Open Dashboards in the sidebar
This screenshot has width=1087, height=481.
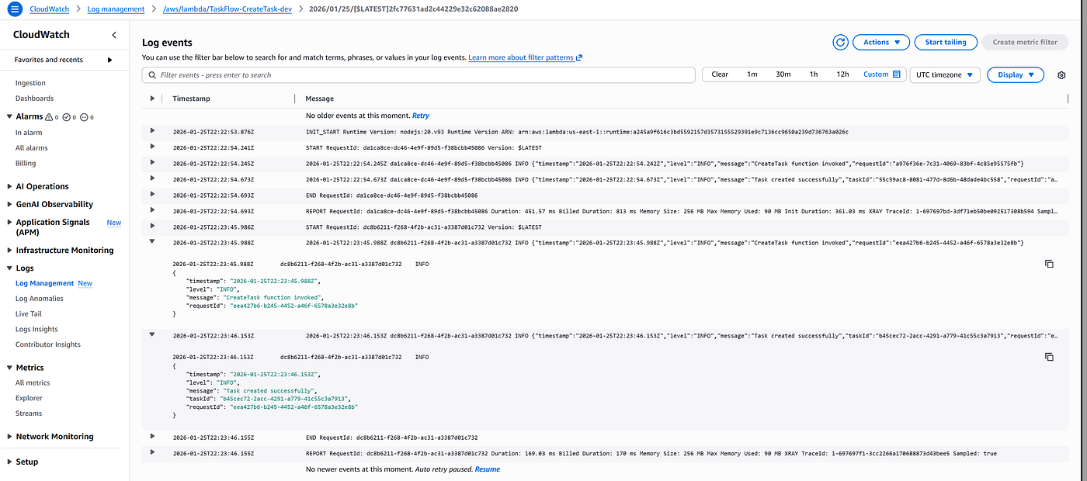(35, 99)
